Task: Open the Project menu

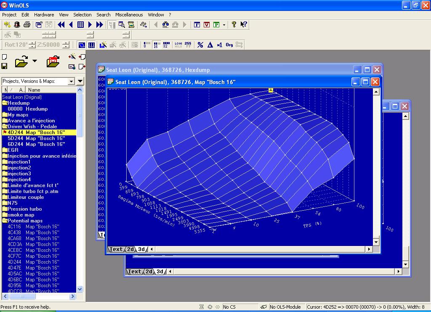Action: click(9, 15)
